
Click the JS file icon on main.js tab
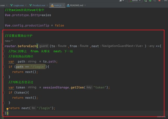pos(52,5)
